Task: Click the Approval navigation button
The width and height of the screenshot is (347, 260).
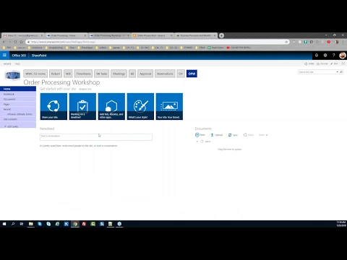Action: coord(145,74)
